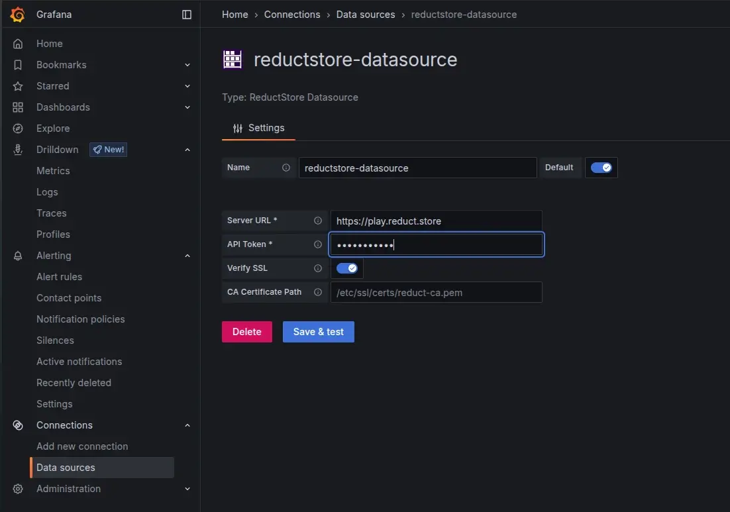Open the Connections plug icon
Image resolution: width=730 pixels, height=512 pixels.
(19, 425)
